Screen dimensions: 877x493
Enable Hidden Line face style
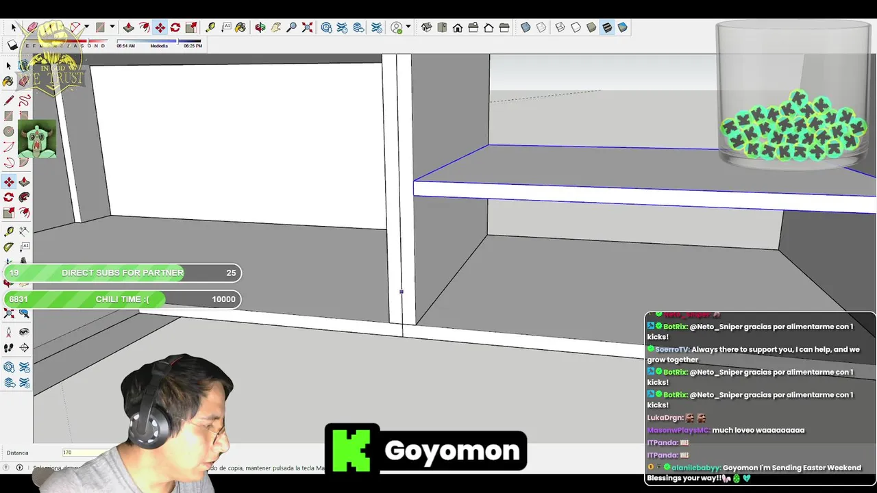coord(576,27)
